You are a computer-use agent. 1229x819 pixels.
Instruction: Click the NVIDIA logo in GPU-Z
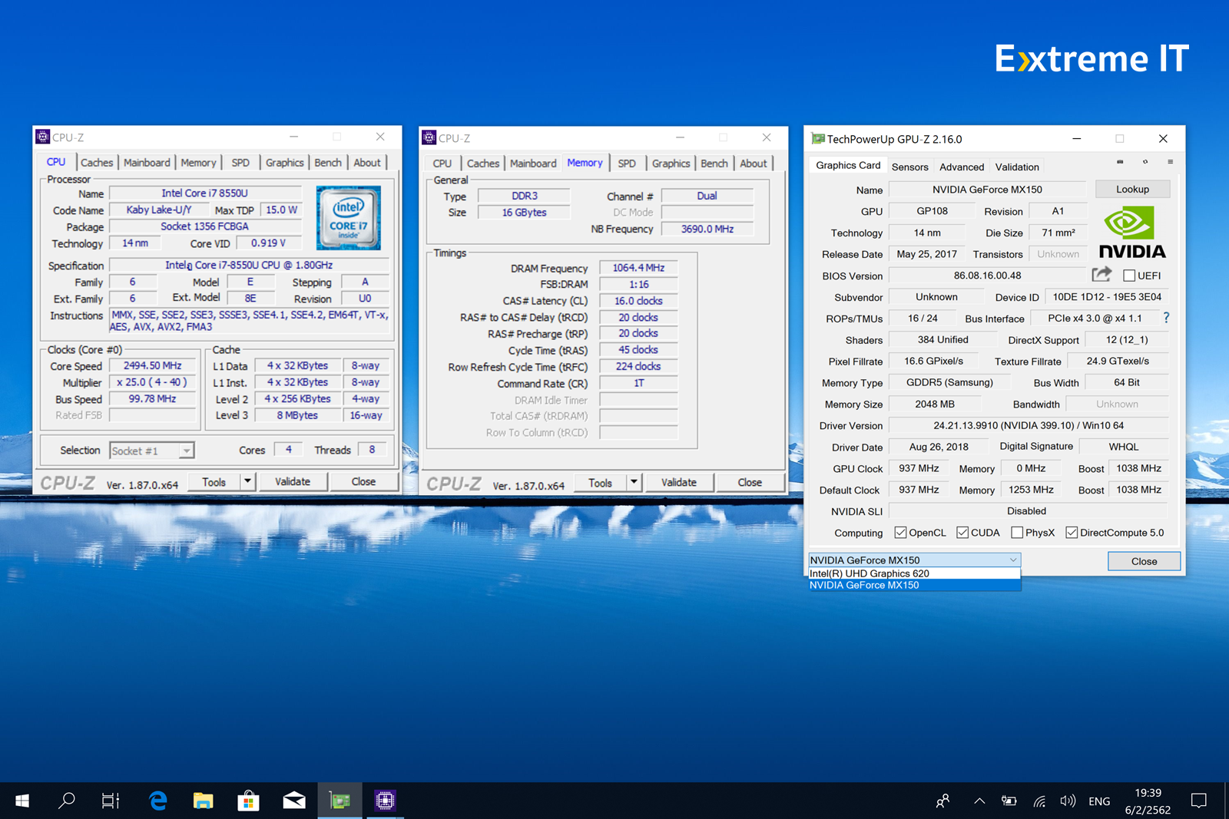(1132, 233)
